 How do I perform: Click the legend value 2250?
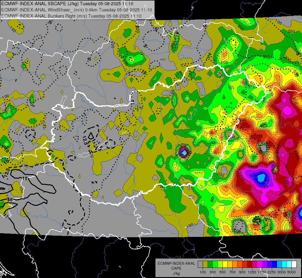(271, 272)
